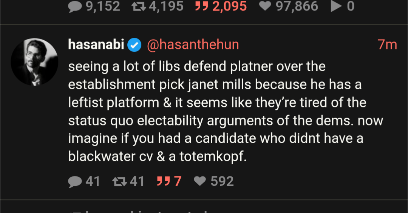408x213 pixels.
Task: Click the red quote icon beside 2,095
Action: [x=201, y=6]
